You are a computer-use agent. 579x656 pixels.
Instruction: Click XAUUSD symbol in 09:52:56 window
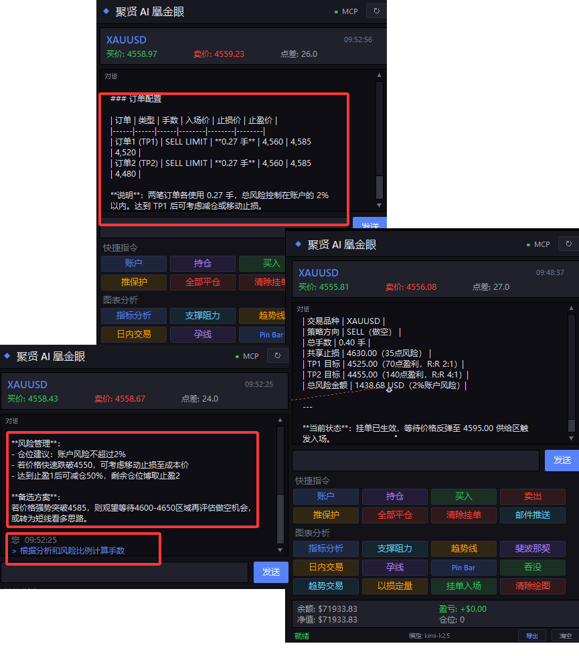pos(127,39)
